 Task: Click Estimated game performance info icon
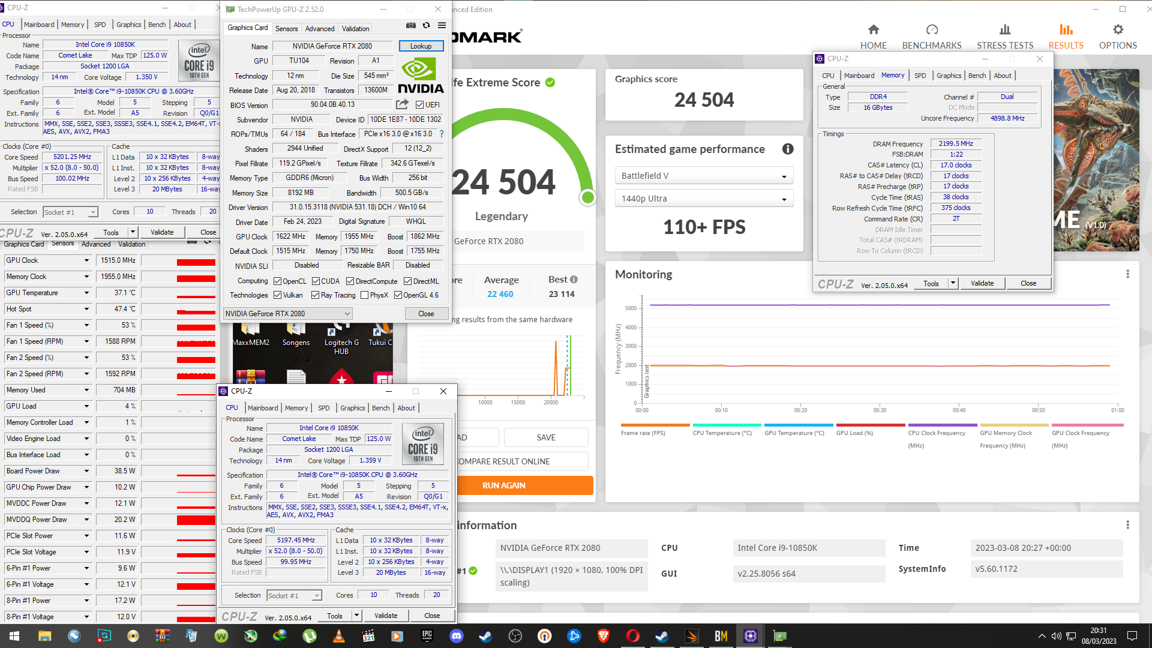[x=788, y=149]
